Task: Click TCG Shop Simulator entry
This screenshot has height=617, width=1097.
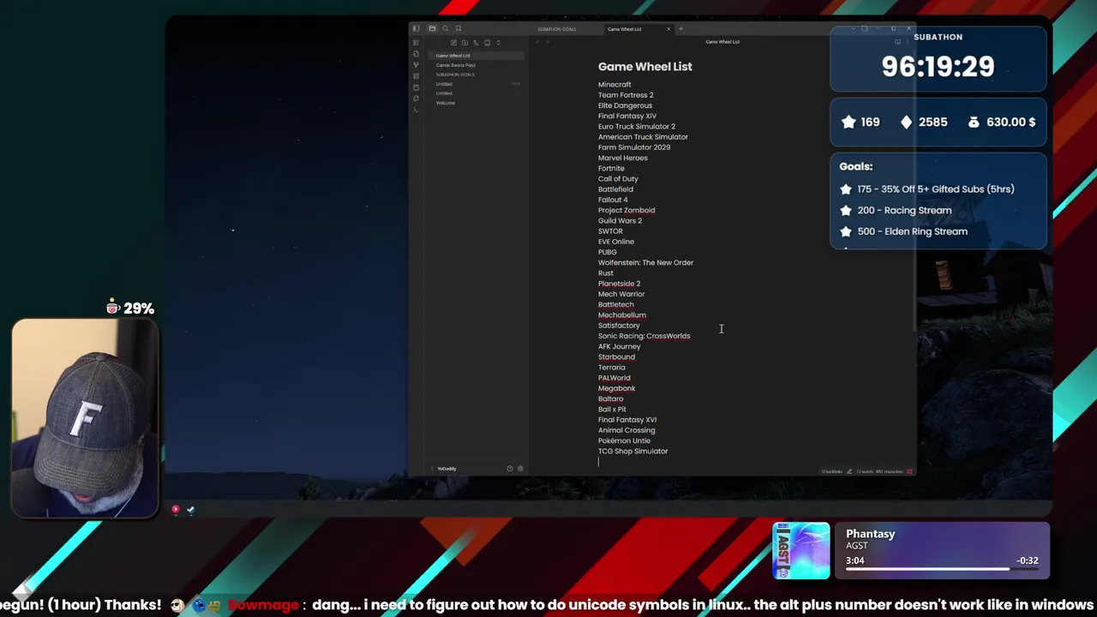Action: coord(632,451)
